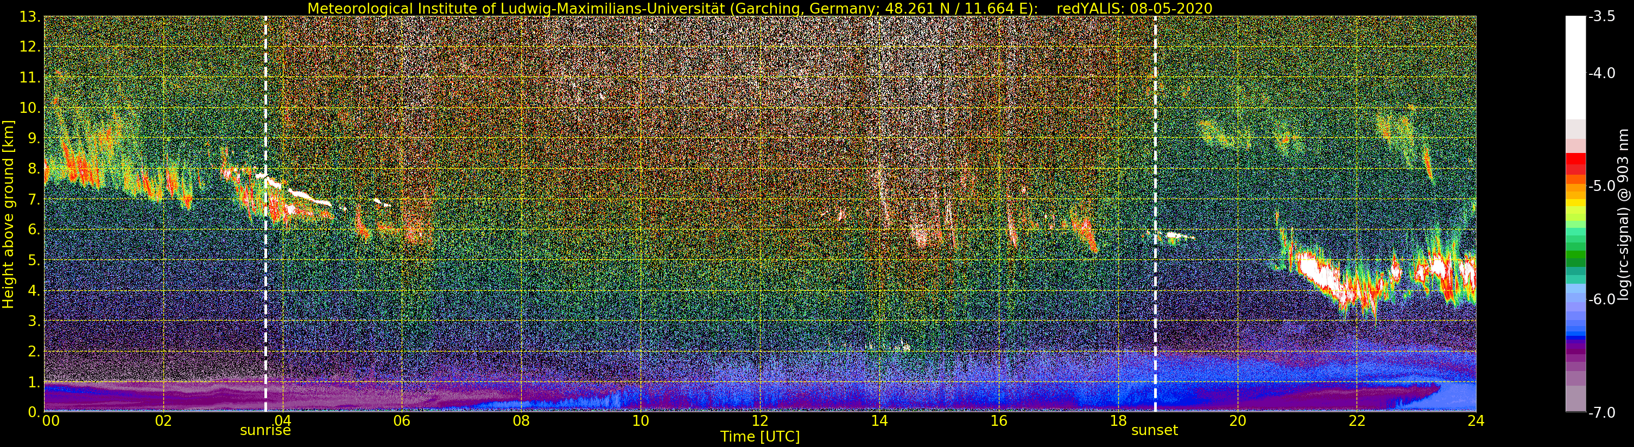Click the 20 time tick label
The height and width of the screenshot is (447, 1634).
pyautogui.click(x=1238, y=420)
